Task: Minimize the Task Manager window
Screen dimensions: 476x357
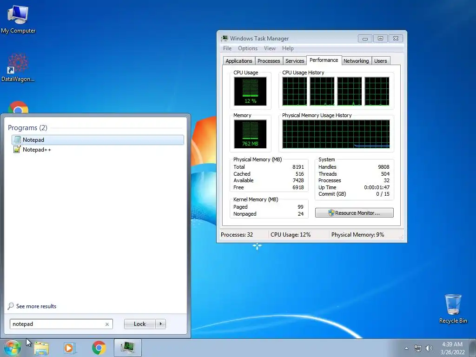Action: pos(365,39)
